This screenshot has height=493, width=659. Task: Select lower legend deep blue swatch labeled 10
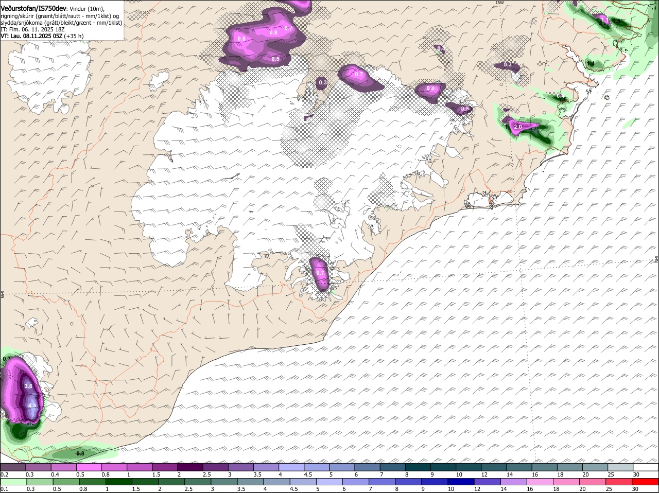pos(461,482)
